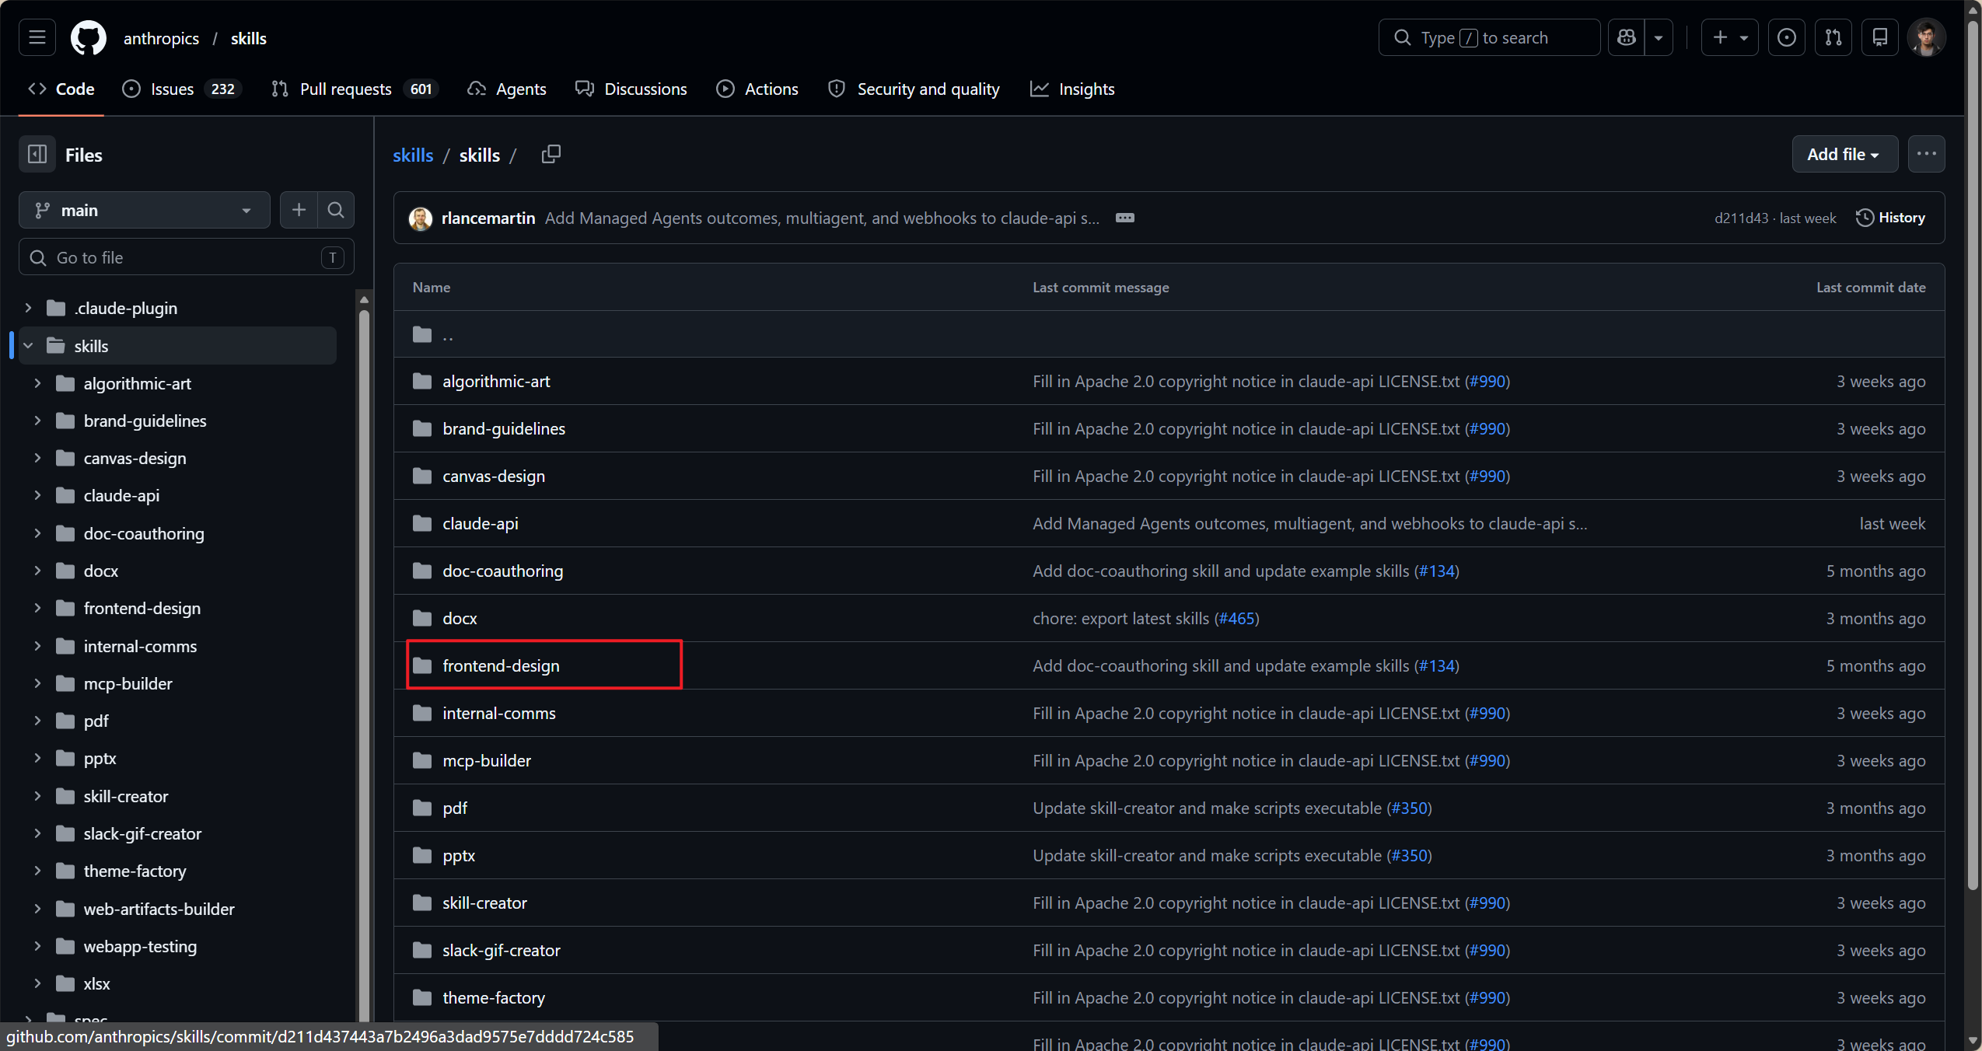Open PR #134 link in frontend-design row
1982x1051 pixels.
pos(1437,665)
